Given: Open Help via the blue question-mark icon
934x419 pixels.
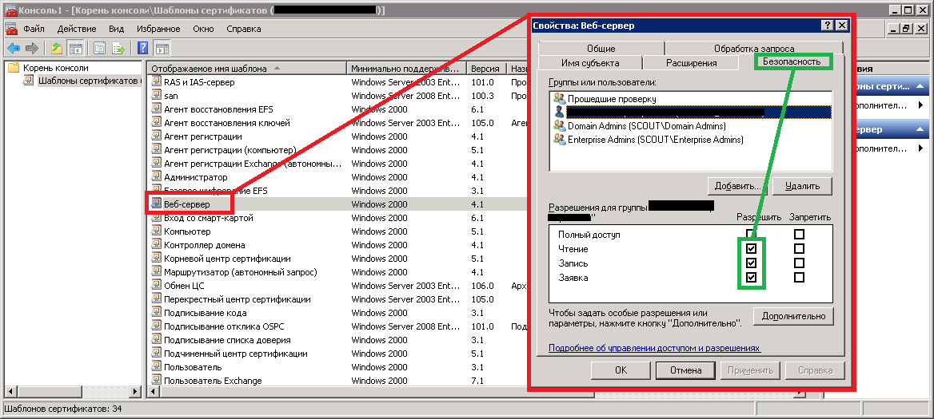Looking at the screenshot, I should [143, 48].
